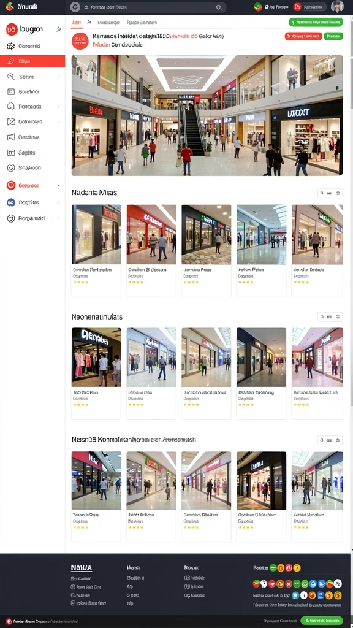Image resolution: width=353 pixels, height=628 pixels.
Task: Click the star rating on first Nadania Miras card
Action: pyautogui.click(x=80, y=282)
